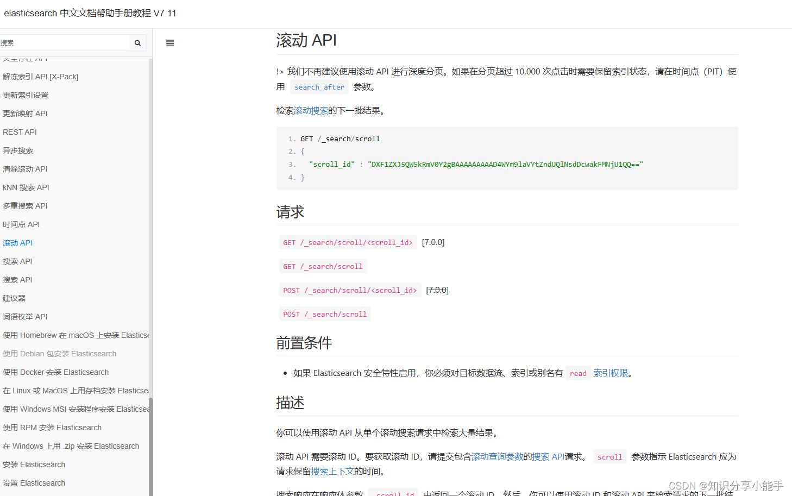The height and width of the screenshot is (496, 792).
Task: Focus the 搜索 search input field
Action: [x=65, y=43]
